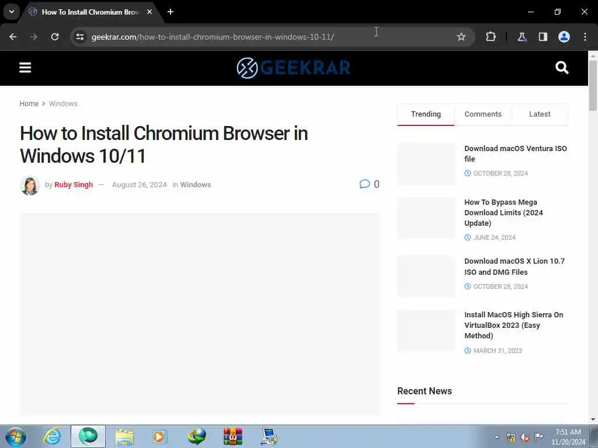Screen dimensions: 598x448
Task: Click Ruby Singh's avatar photo
Action: click(30, 185)
